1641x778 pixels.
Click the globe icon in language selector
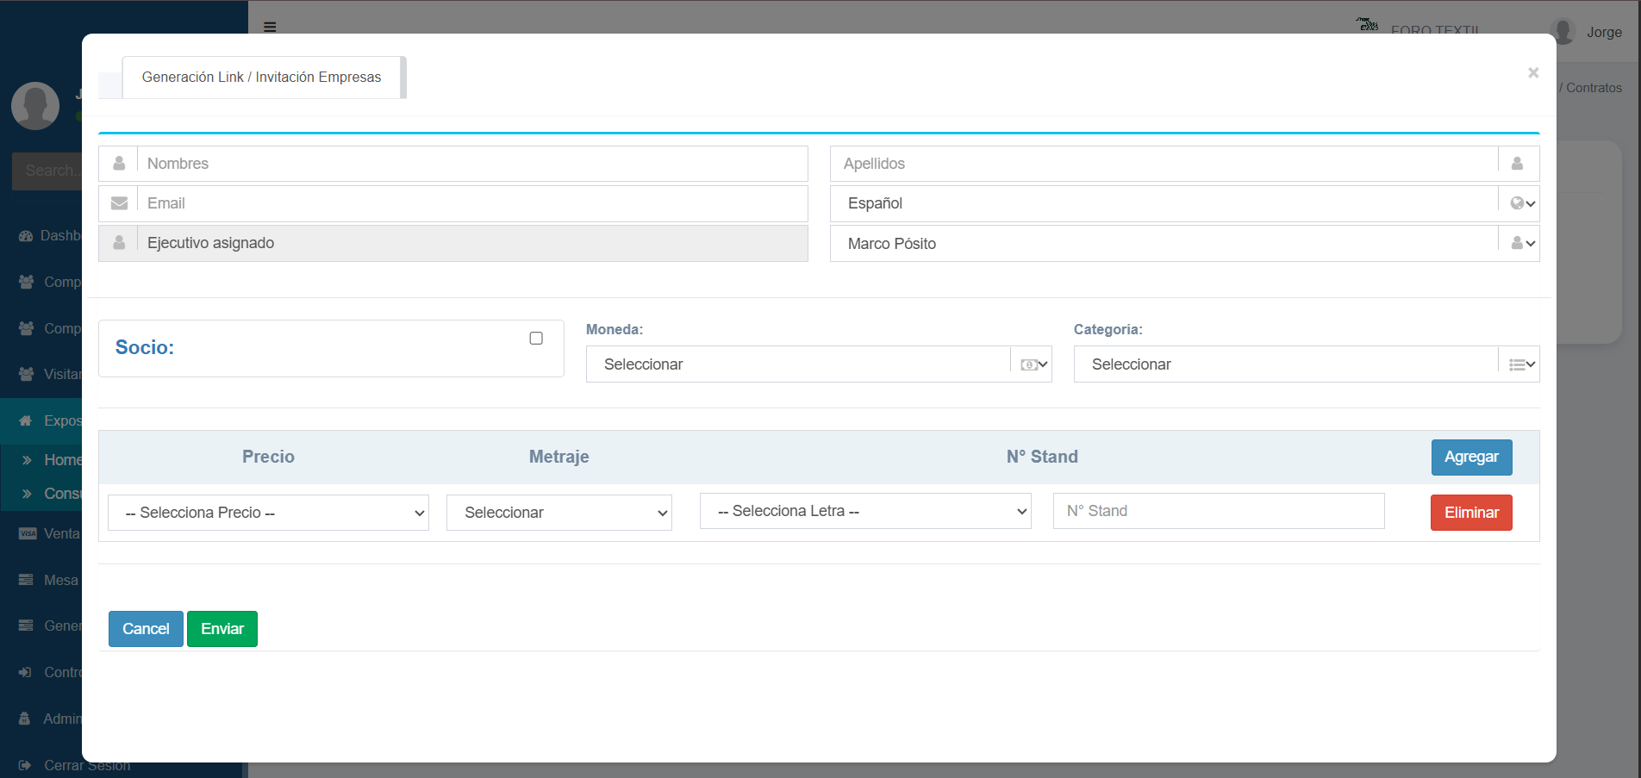(1517, 203)
